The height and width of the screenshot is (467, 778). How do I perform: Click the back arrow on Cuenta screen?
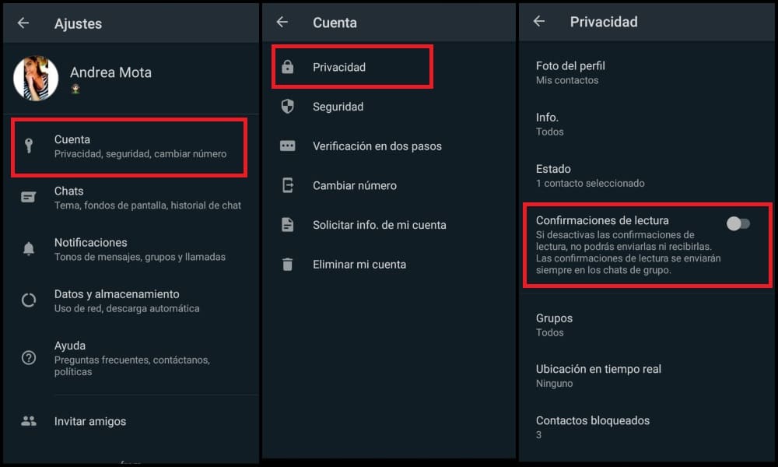[x=282, y=22]
